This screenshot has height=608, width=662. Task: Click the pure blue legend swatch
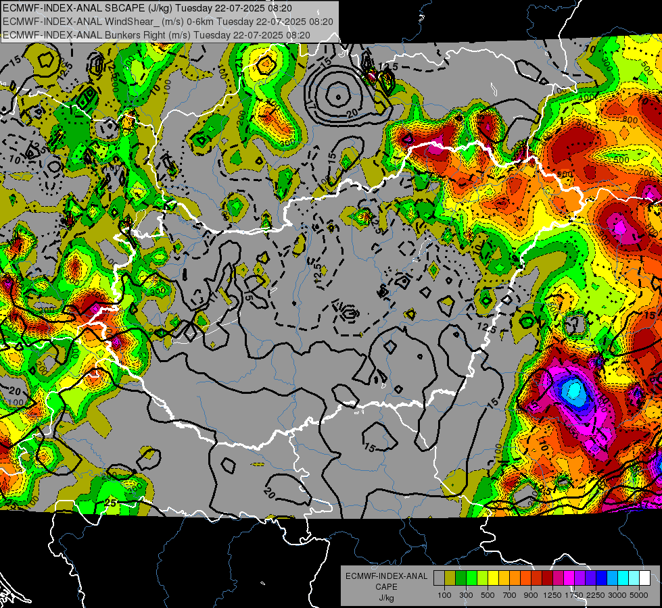coord(602,578)
